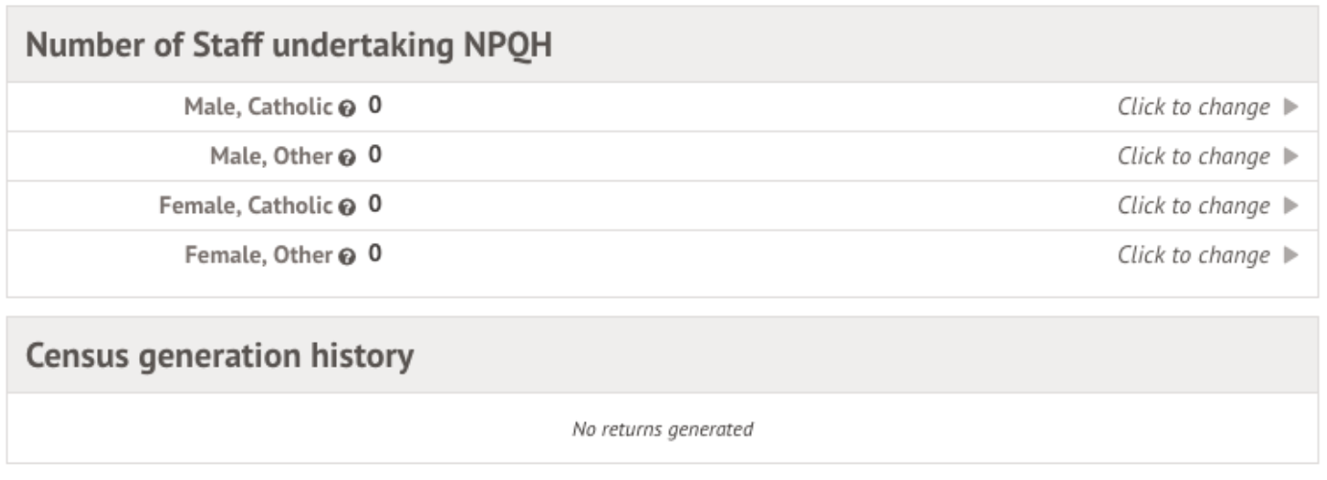The width and height of the screenshot is (1327, 480).
Task: Expand the Male, Catholic row arrow
Action: click(1291, 107)
